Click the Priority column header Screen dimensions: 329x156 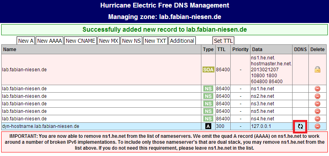click(x=241, y=49)
